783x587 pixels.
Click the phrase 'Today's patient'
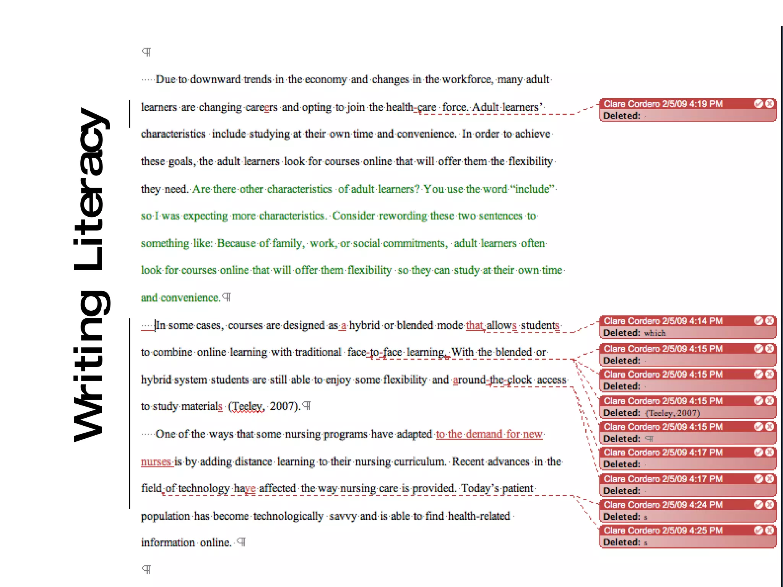[497, 488]
